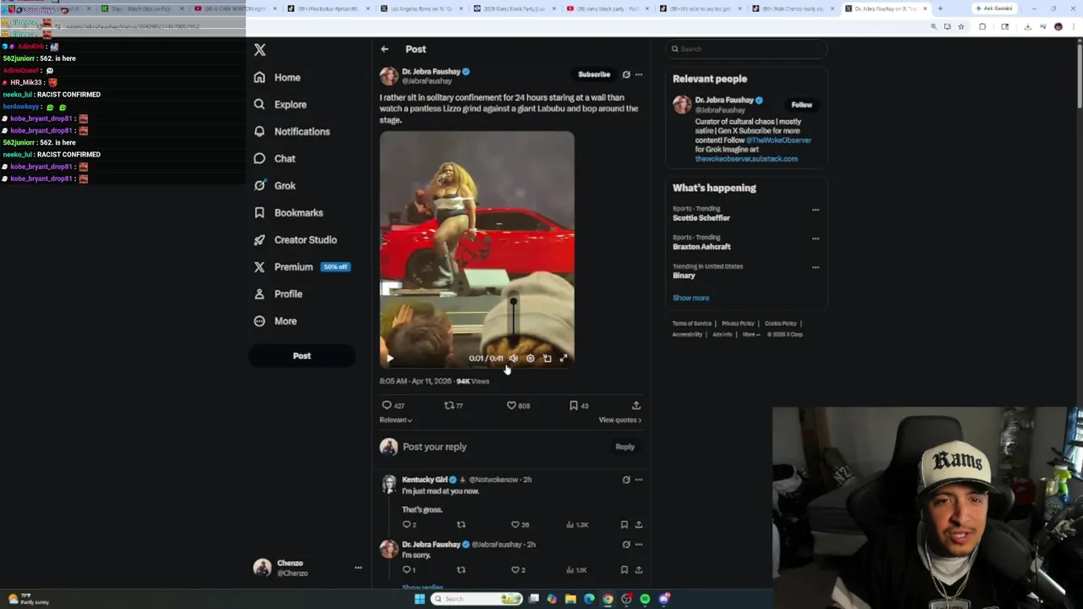1083x609 pixels.
Task: Like Dr. Jebra Faushay's 'I'm sorry' reply
Action: [519, 570]
